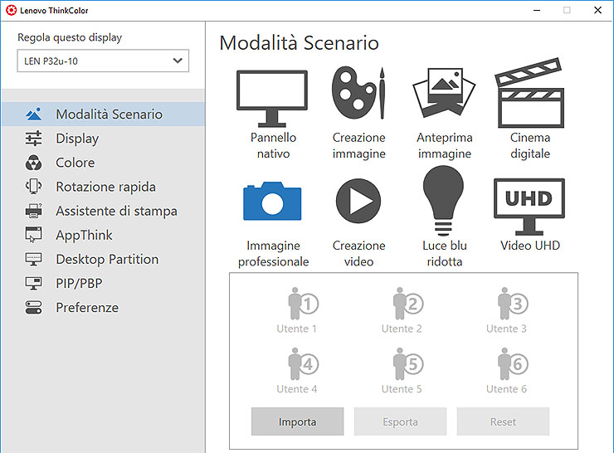Activate the Cinema digitale clapperboard icon

529,95
